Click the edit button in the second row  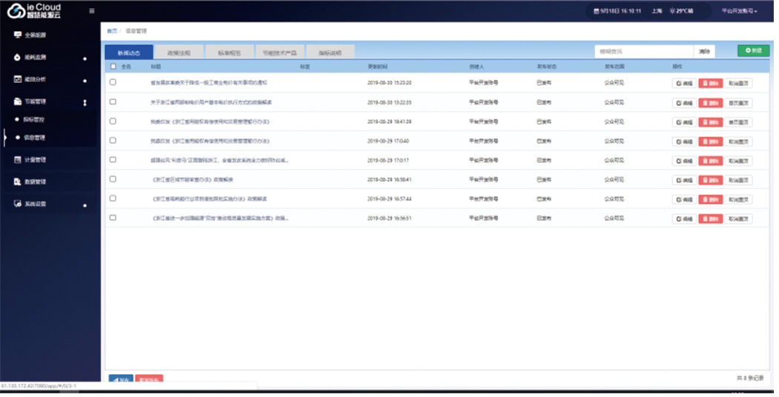683,103
